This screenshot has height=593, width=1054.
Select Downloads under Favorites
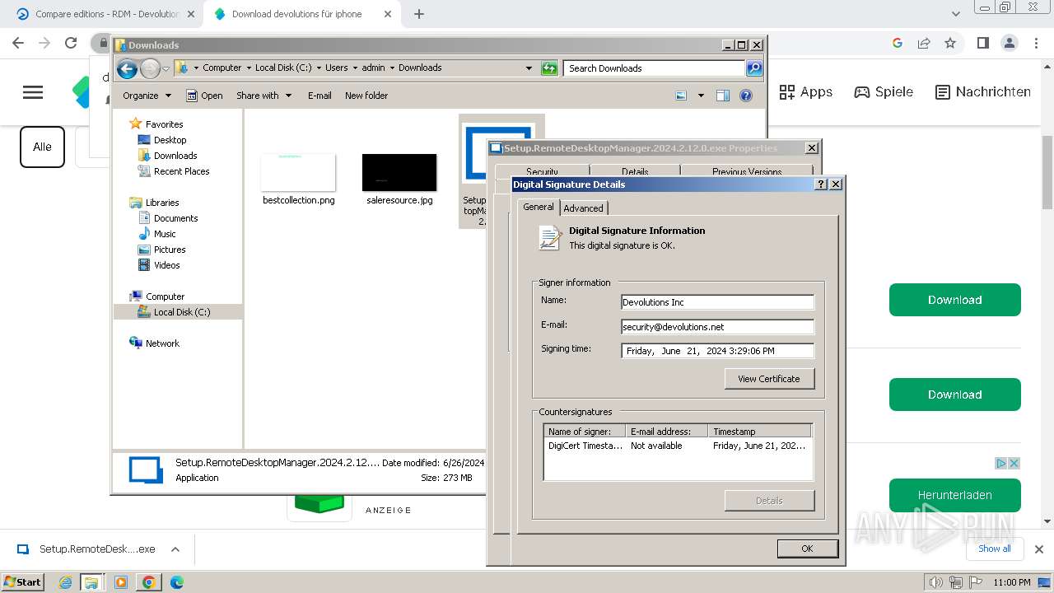point(175,156)
